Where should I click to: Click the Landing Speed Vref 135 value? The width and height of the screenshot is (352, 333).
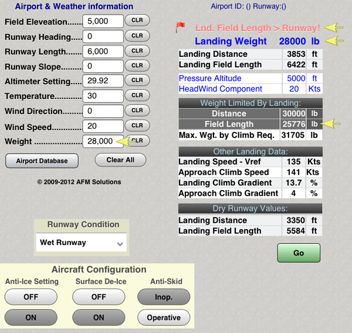(294, 162)
